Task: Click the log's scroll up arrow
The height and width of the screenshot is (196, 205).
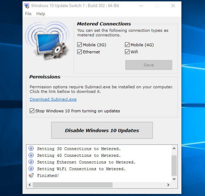Action: coord(174,149)
